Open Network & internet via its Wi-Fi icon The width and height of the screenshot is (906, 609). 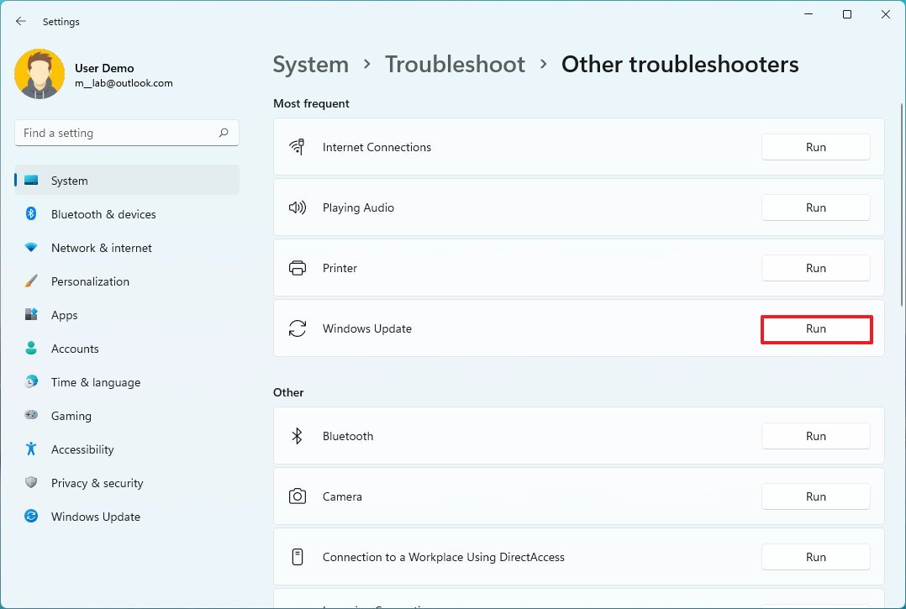pos(31,248)
